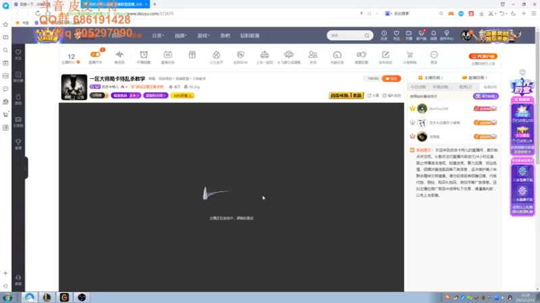The height and width of the screenshot is (303, 540).
Task: Open the 游戏 dropdown in site navigation
Action: (x=203, y=36)
